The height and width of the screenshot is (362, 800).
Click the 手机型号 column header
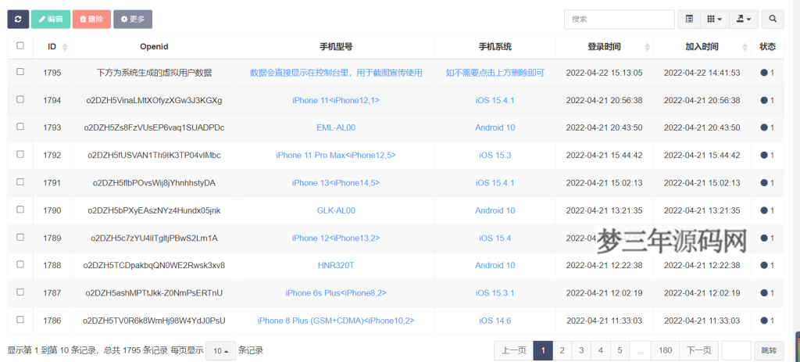click(336, 47)
